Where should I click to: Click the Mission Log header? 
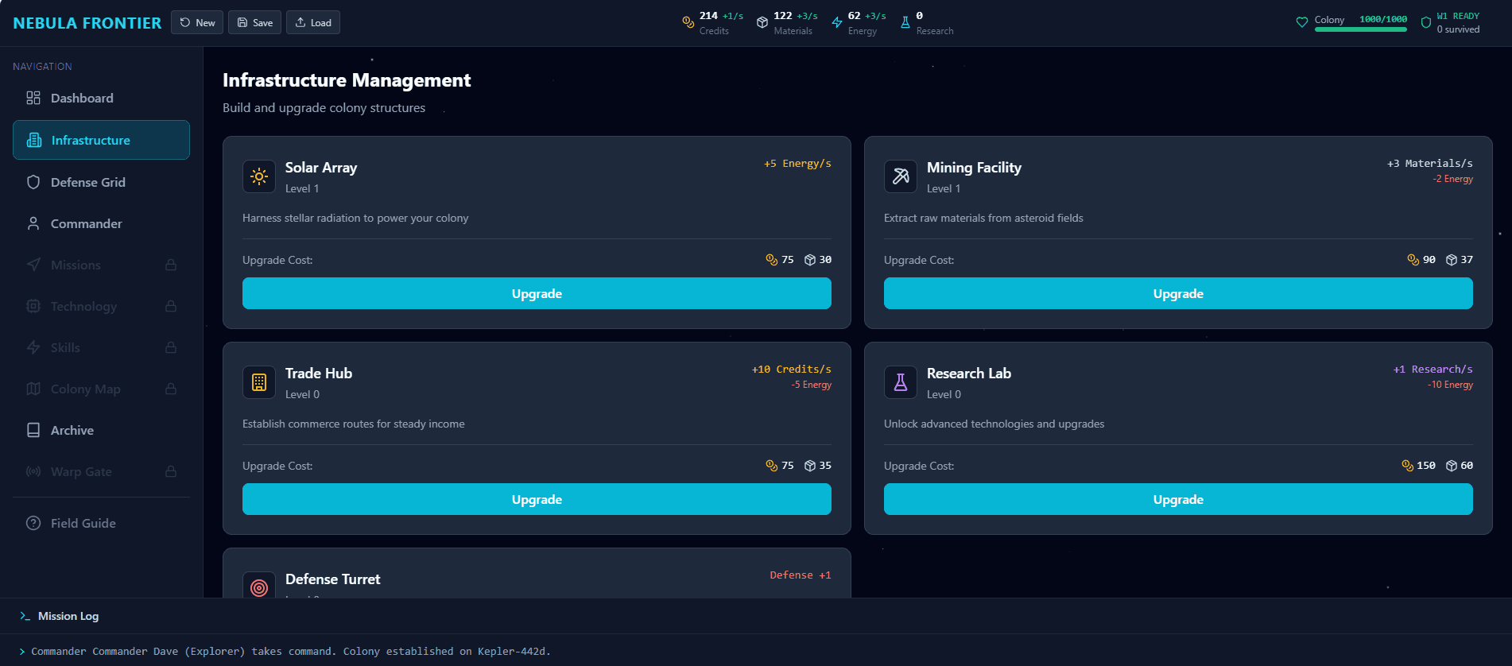[68, 616]
